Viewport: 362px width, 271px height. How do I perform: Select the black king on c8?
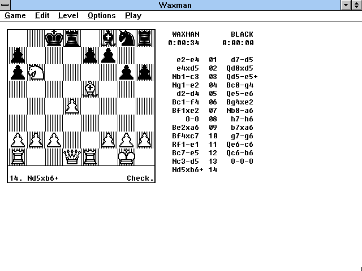[x=54, y=38]
